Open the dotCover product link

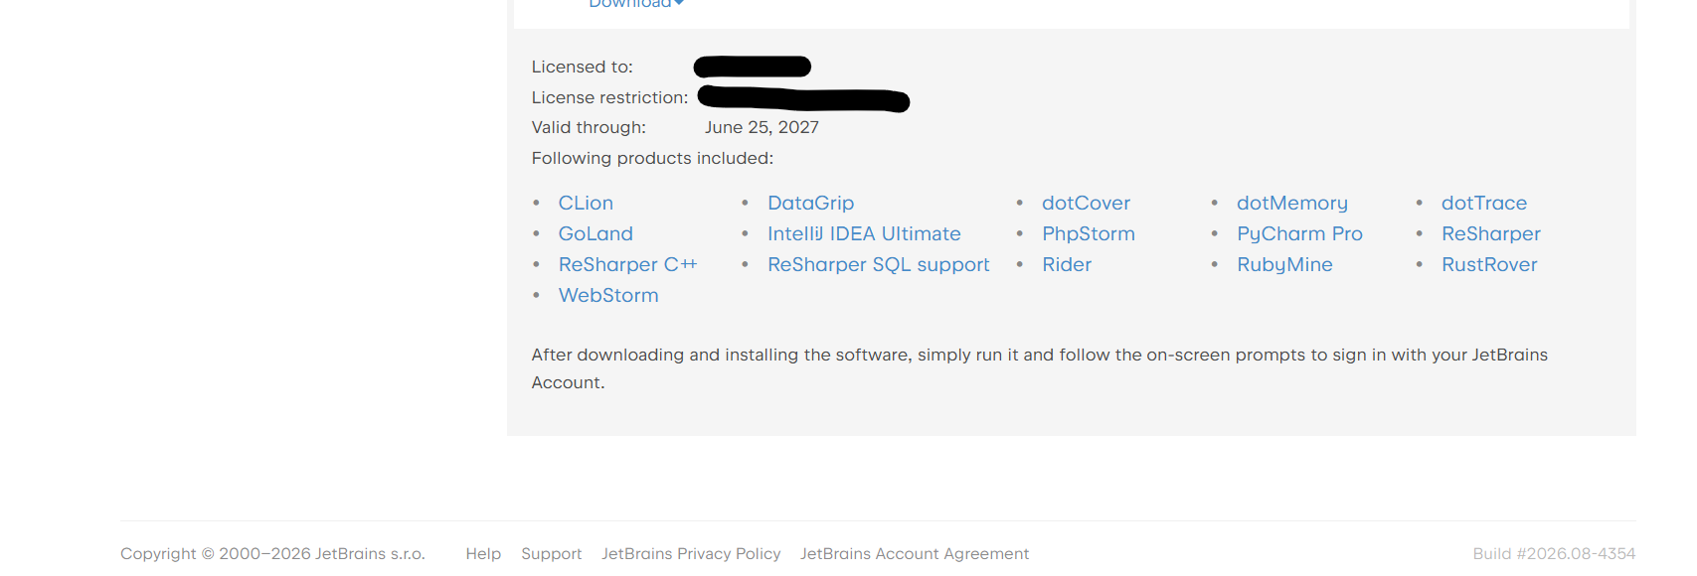point(1086,203)
